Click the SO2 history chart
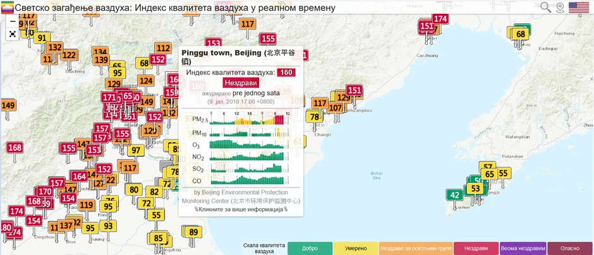Image resolution: width=594 pixels, height=255 pixels. [249, 168]
